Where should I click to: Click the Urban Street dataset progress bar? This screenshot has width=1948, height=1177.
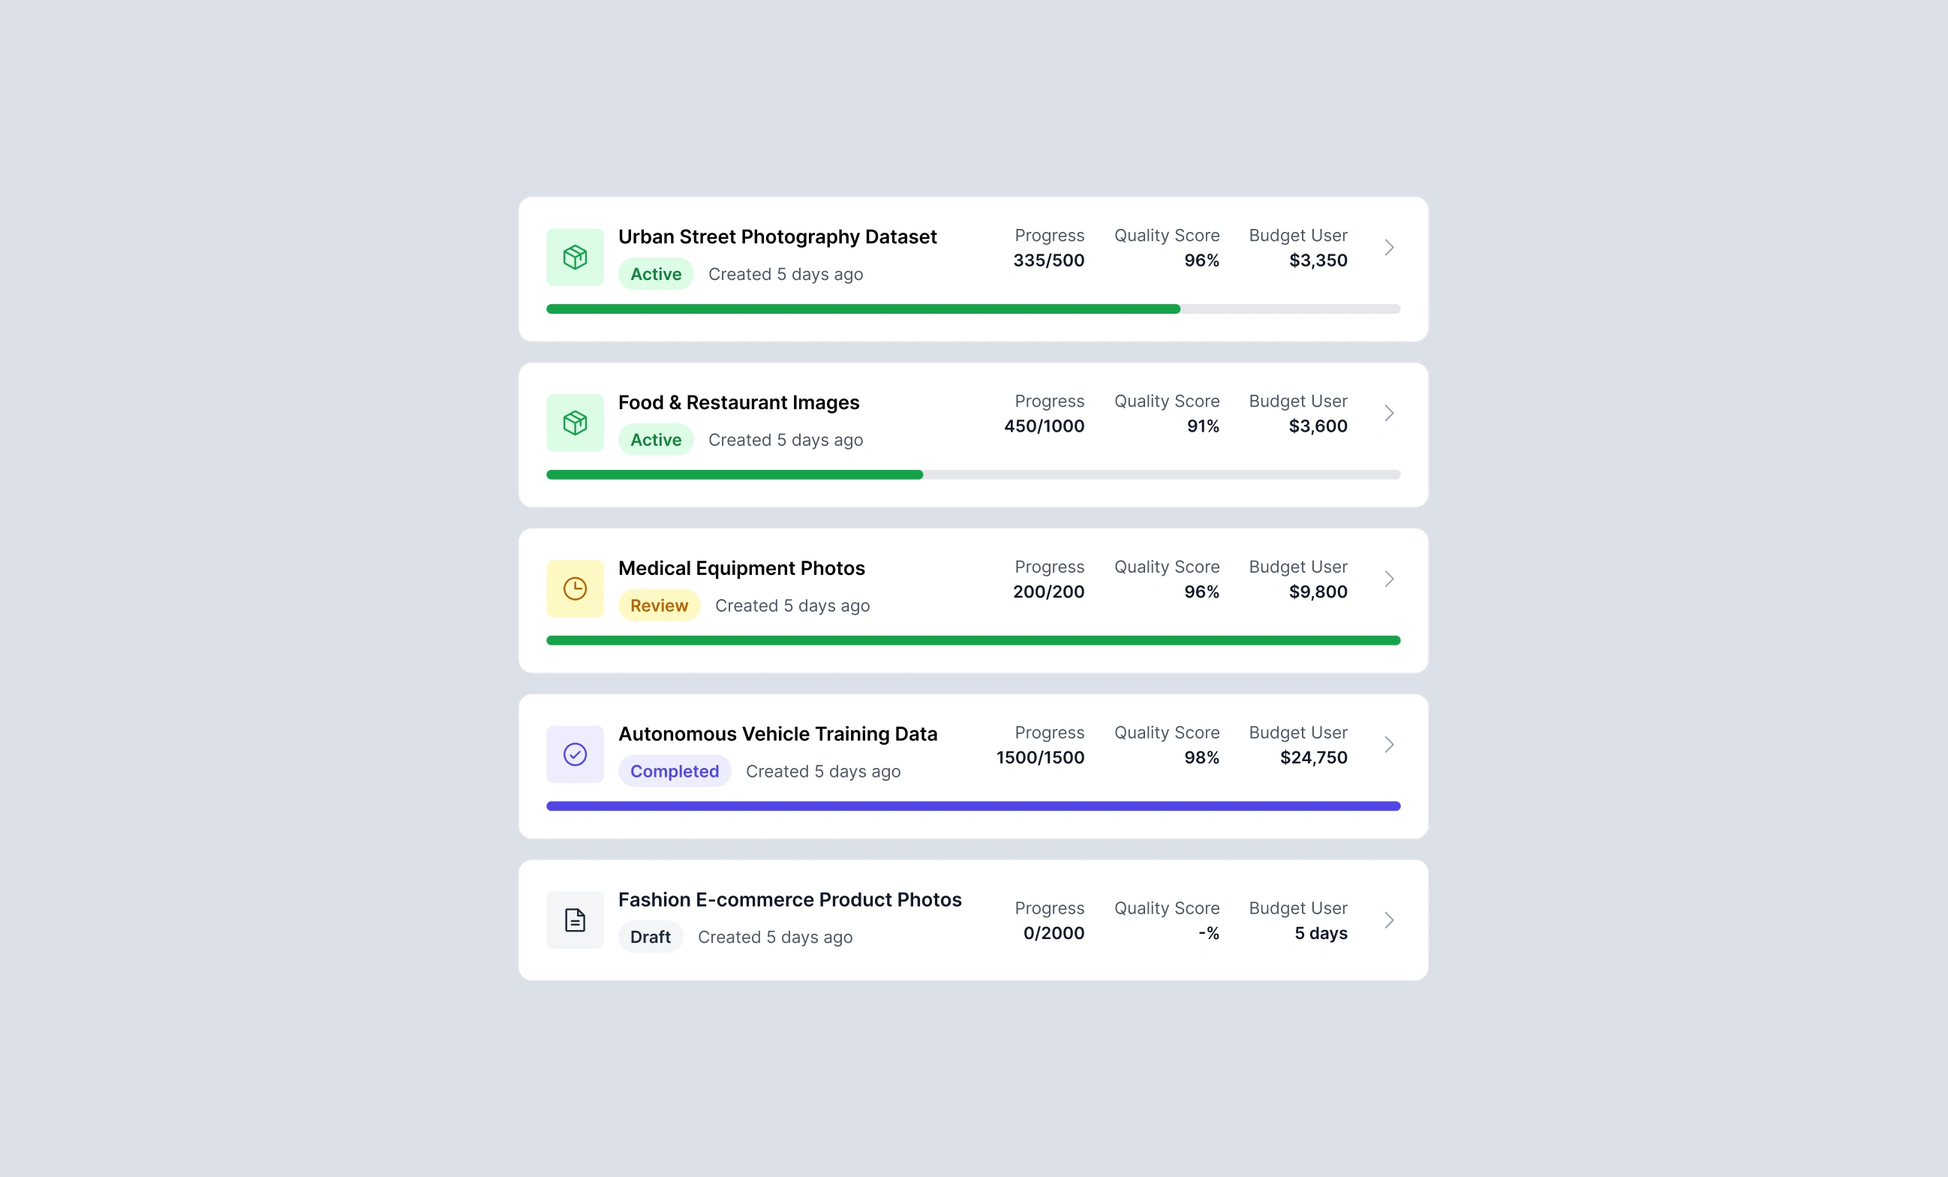point(972,309)
